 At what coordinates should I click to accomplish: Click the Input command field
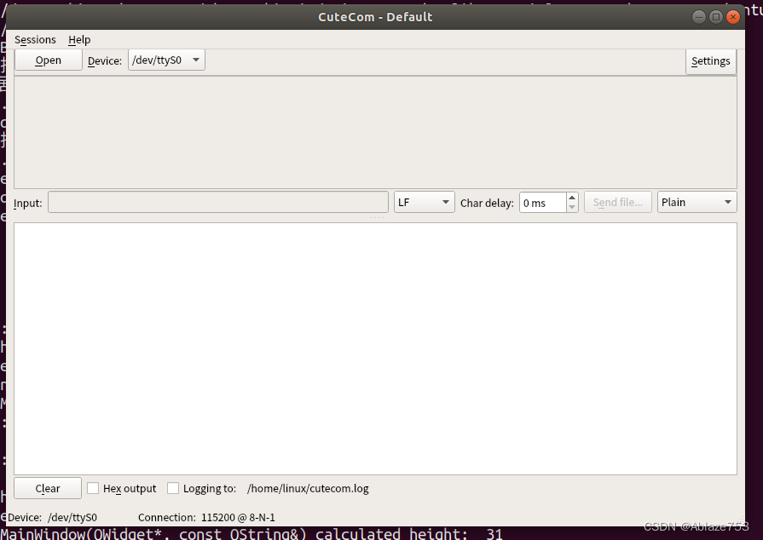(217, 202)
